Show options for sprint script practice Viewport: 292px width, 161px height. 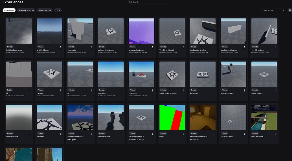pyautogui.click(x=183, y=90)
